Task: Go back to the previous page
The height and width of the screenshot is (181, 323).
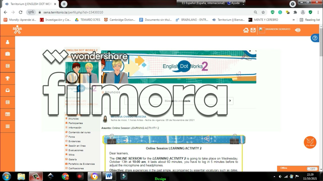Action: pos(6,12)
